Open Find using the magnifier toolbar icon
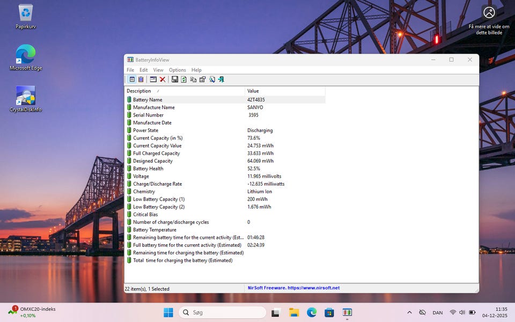This screenshot has width=515, height=322. [x=212, y=79]
